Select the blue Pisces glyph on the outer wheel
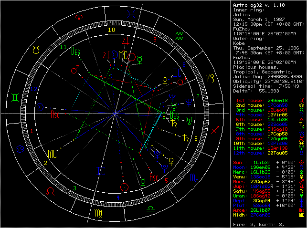Image resolution: width=307 pixels, height=228 pixels. click(x=129, y=14)
